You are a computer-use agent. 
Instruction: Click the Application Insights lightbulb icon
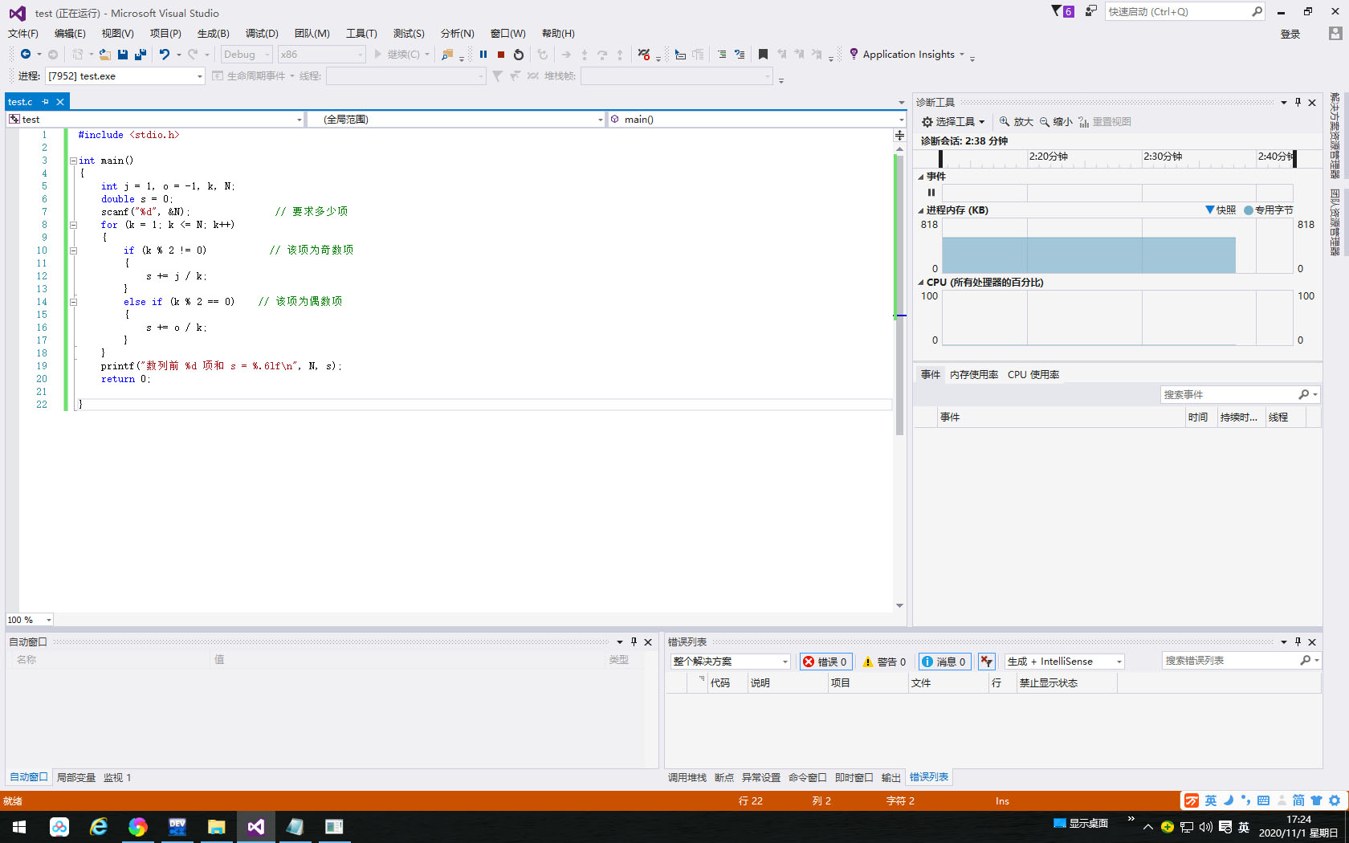[854, 54]
